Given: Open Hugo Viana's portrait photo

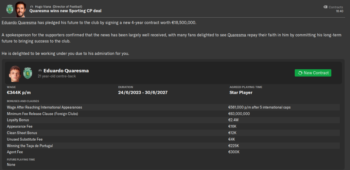Looking at the screenshot, I should [x=21, y=9].
